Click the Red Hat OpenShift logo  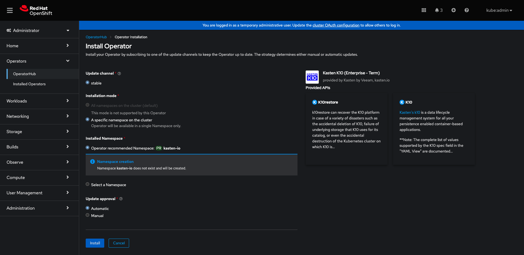(36, 10)
